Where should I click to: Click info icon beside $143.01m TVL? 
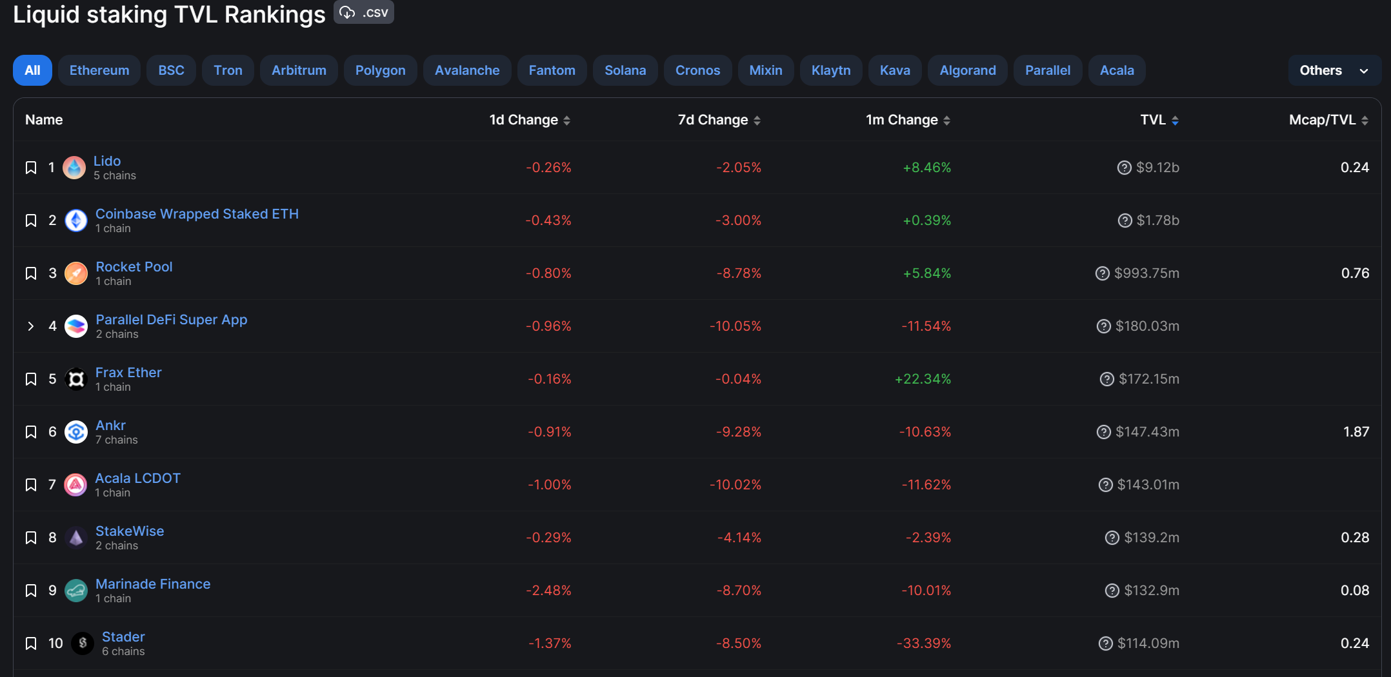pos(1106,485)
